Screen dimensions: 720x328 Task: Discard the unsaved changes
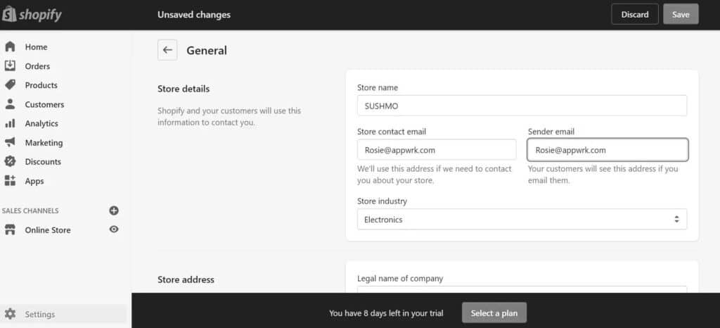[635, 14]
